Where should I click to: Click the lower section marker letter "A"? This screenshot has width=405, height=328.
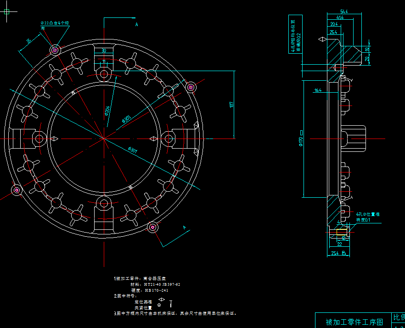[x=185, y=228]
